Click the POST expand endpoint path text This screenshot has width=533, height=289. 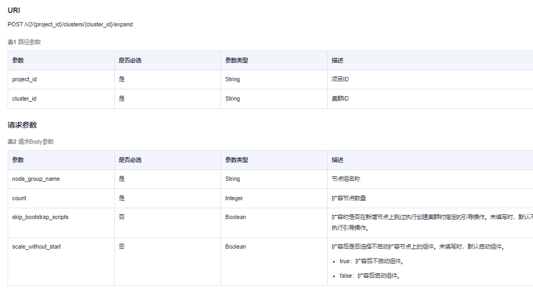click(70, 24)
